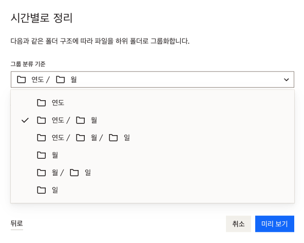
Task: Choose 연도 / 월 / 일 folder structure
Action: click(x=153, y=138)
